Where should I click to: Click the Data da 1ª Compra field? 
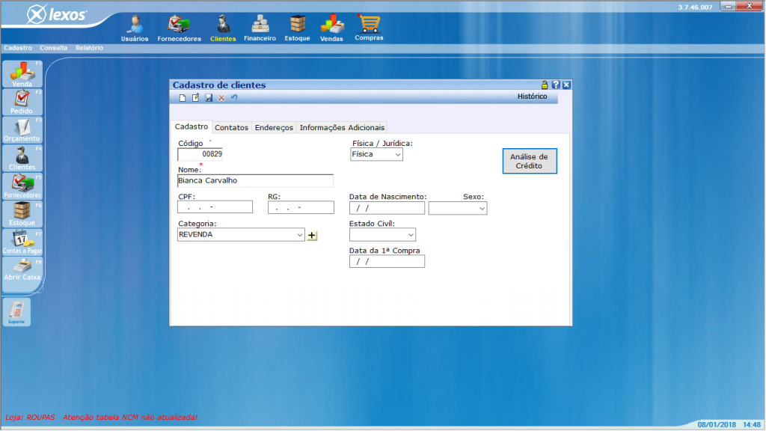point(387,261)
